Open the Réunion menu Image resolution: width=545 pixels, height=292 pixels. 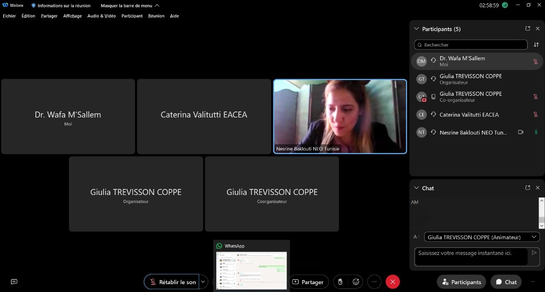click(156, 16)
